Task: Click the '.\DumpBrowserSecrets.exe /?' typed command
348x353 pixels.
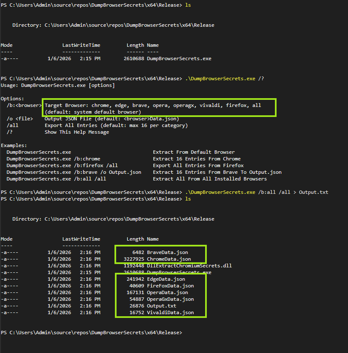Action: coord(224,79)
